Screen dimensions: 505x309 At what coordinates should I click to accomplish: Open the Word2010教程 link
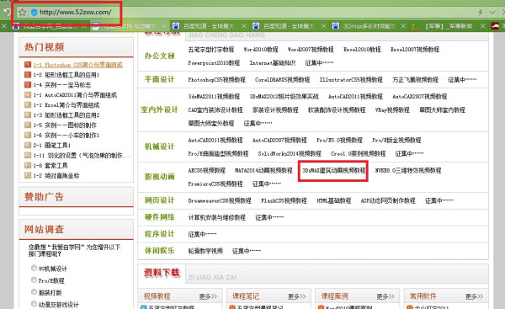tap(261, 50)
